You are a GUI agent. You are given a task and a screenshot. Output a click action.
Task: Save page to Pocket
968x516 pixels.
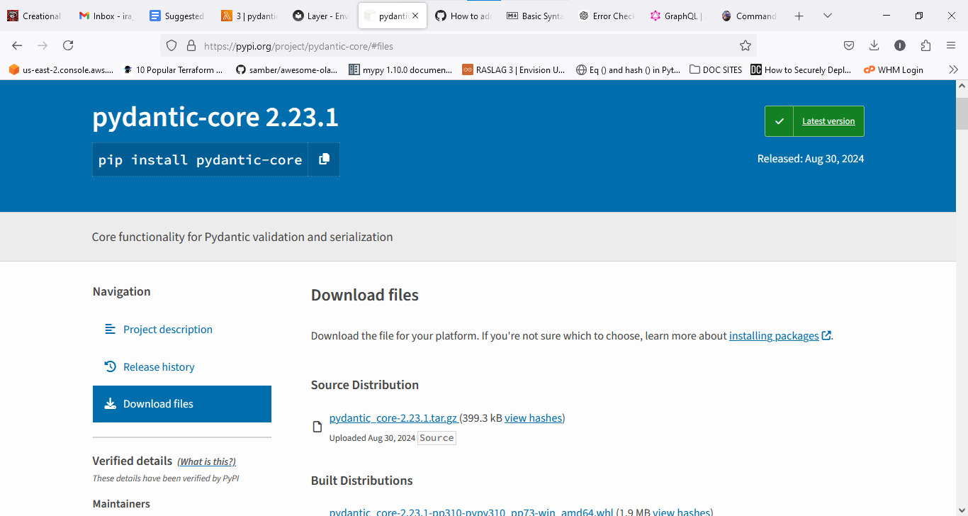[x=849, y=45]
